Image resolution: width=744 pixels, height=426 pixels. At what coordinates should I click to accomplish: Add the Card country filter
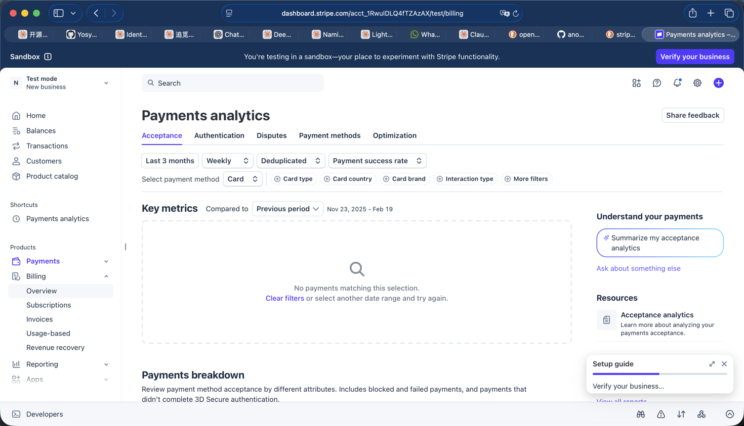[348, 179]
